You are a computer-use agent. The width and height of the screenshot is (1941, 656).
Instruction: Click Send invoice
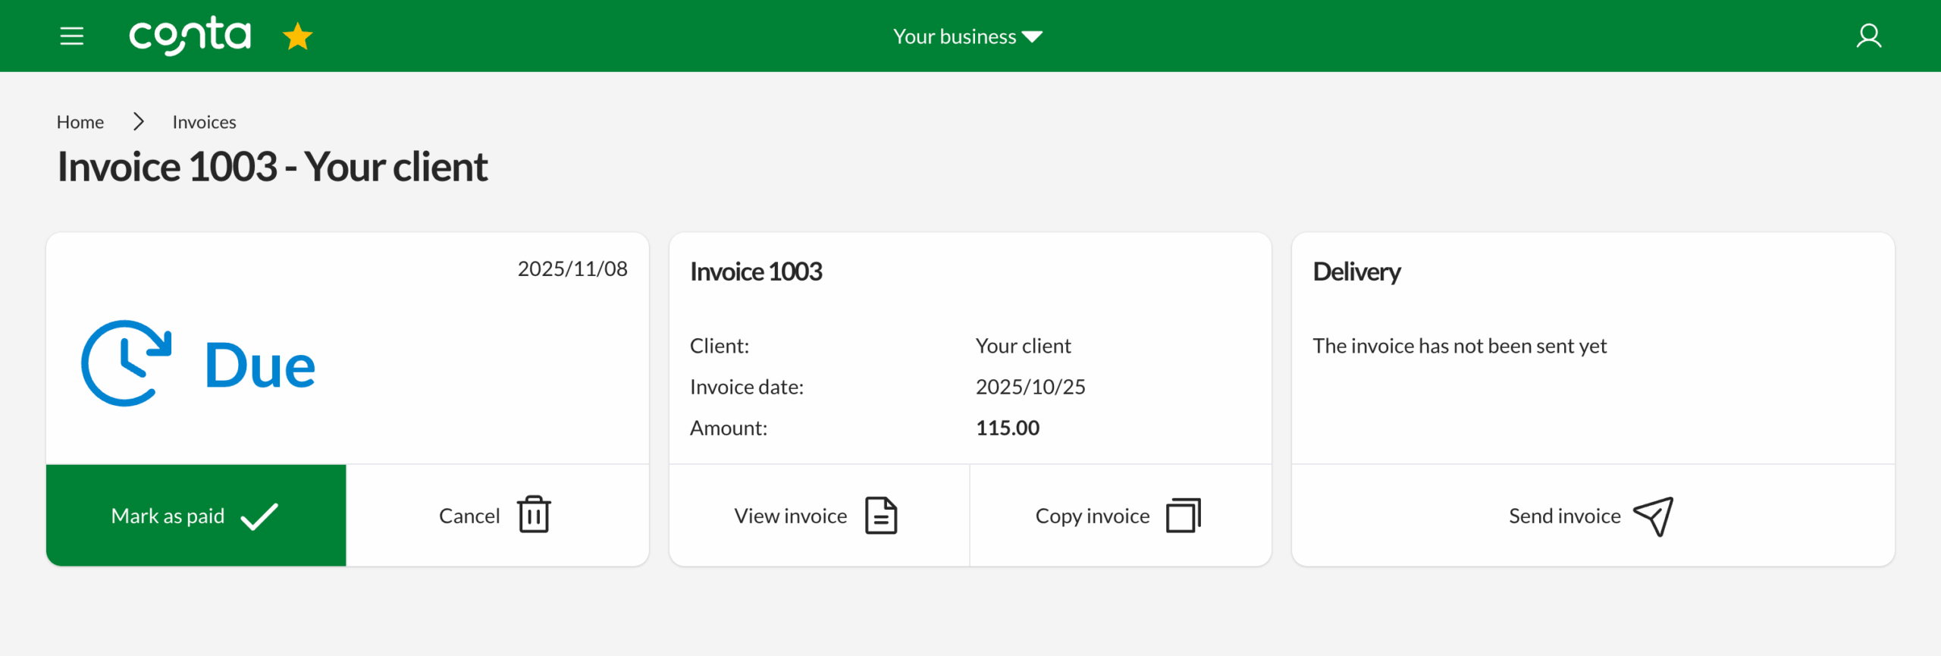(x=1593, y=516)
